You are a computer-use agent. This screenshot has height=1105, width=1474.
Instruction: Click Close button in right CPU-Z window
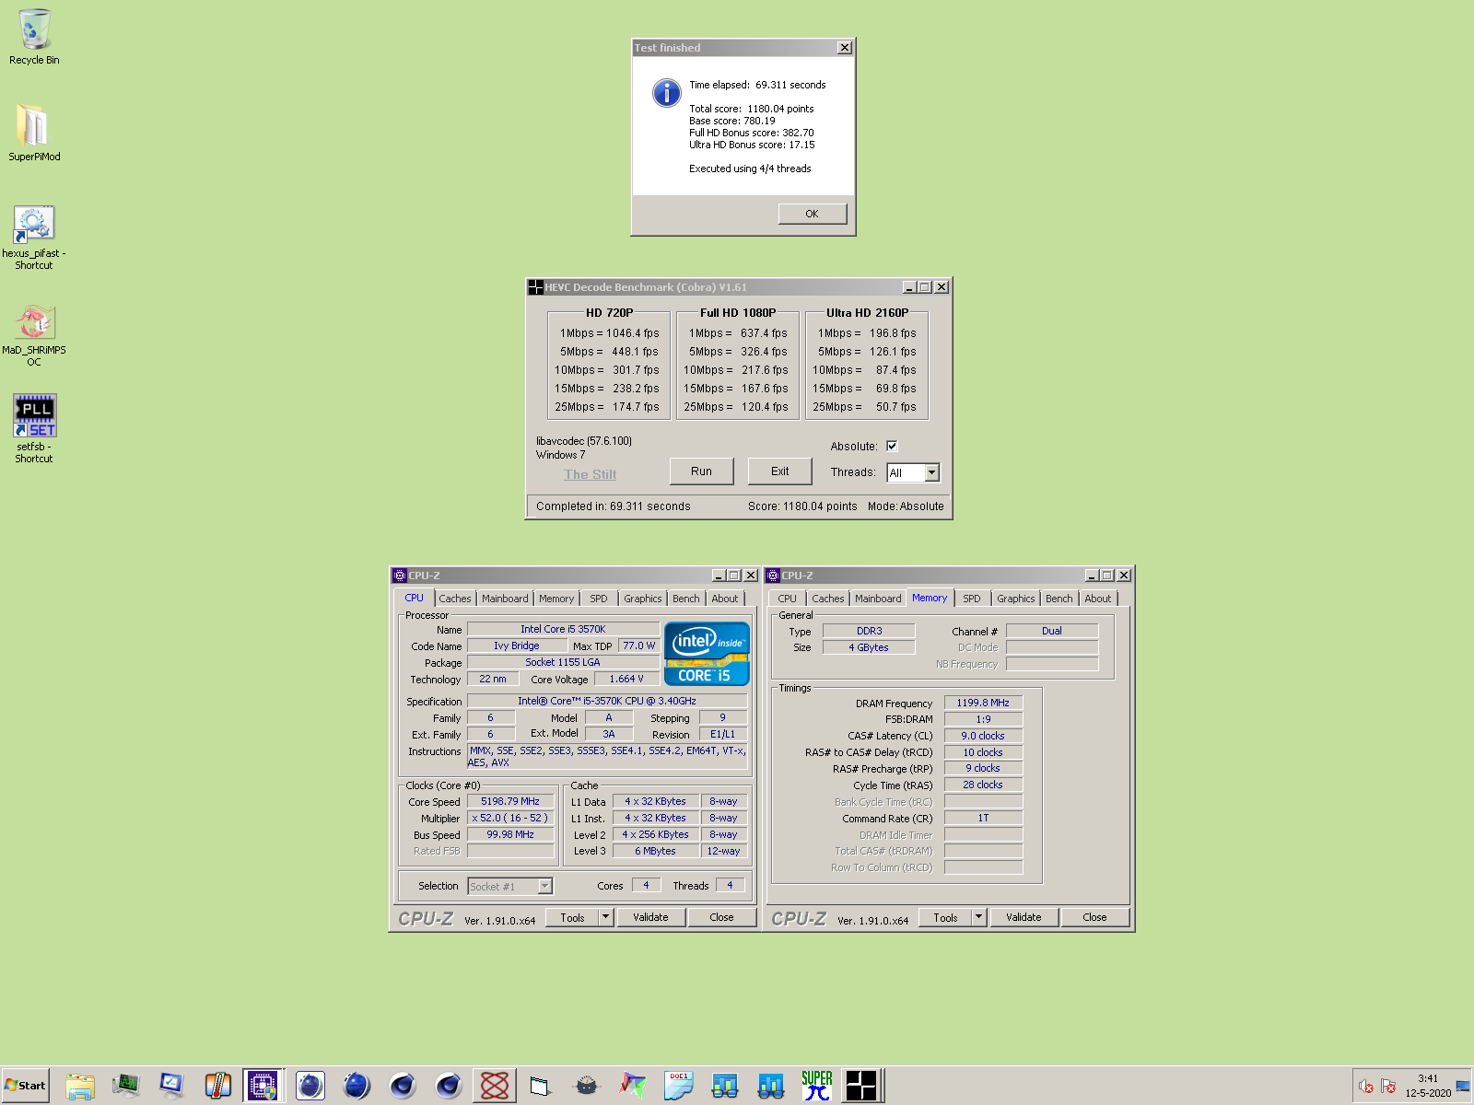pos(1095,917)
